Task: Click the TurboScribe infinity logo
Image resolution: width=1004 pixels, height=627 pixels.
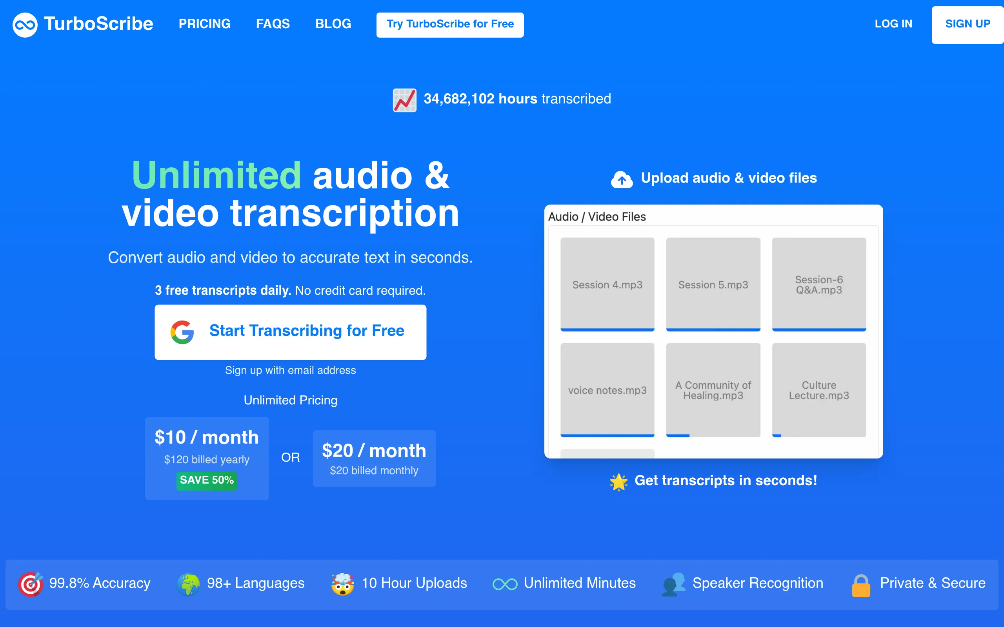Action: click(25, 24)
